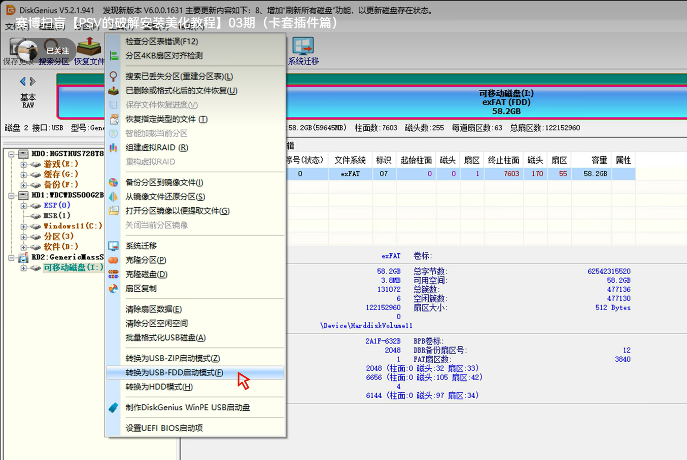Image resolution: width=687 pixels, height=460 pixels.
Task: Click the search lost partitions magnifier icon
Action: 114,76
